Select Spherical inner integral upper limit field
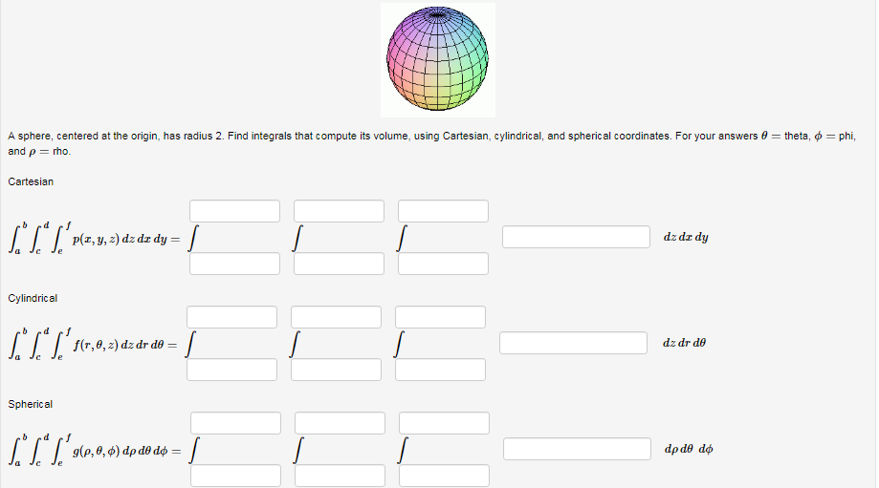The height and width of the screenshot is (488, 879). pyautogui.click(x=445, y=423)
